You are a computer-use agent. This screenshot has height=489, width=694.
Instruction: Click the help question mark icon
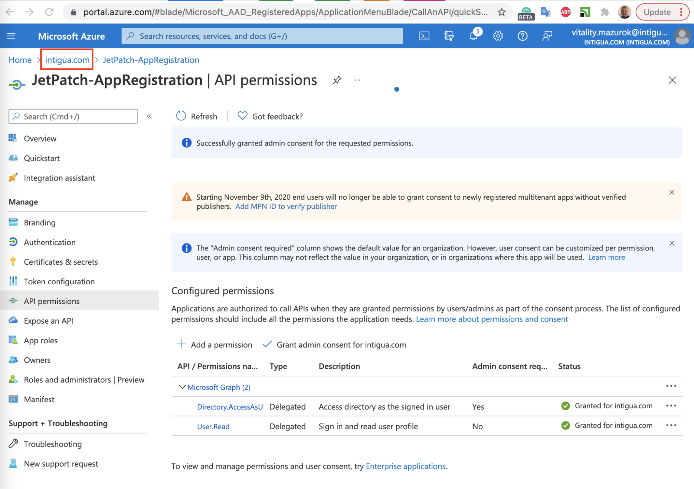pyautogui.click(x=522, y=36)
